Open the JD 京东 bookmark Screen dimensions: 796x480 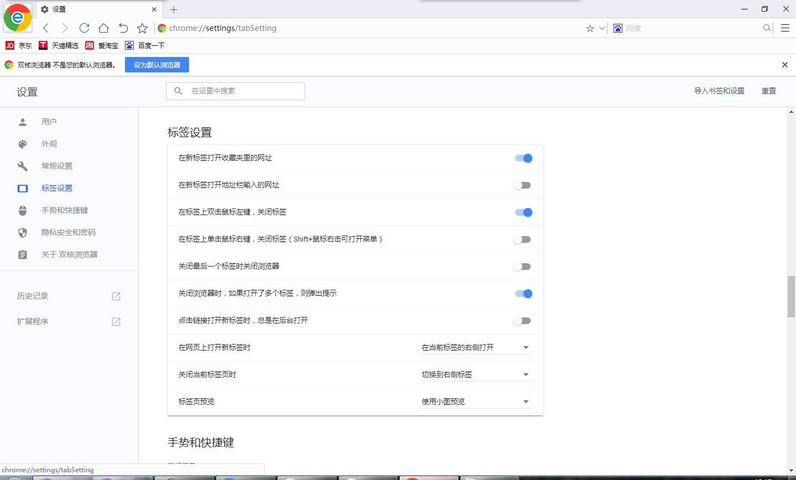[19, 45]
